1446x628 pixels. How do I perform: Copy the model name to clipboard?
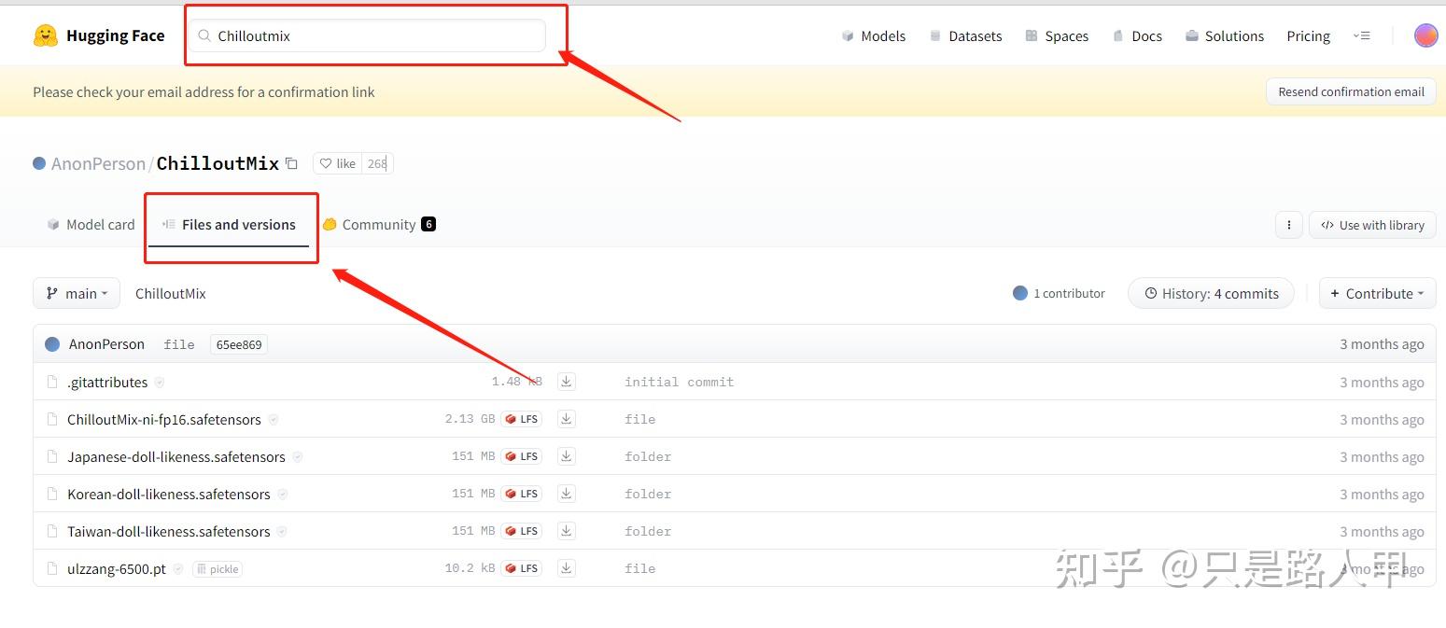tap(291, 163)
